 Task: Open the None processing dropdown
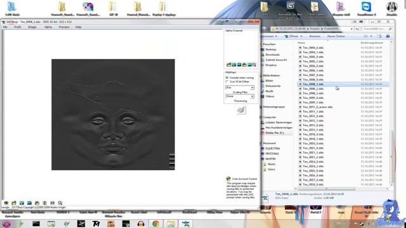[x=240, y=96]
